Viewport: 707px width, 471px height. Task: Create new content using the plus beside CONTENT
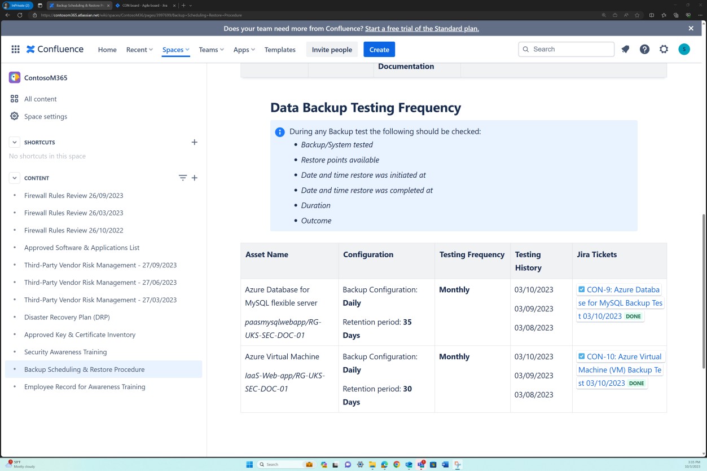[194, 178]
